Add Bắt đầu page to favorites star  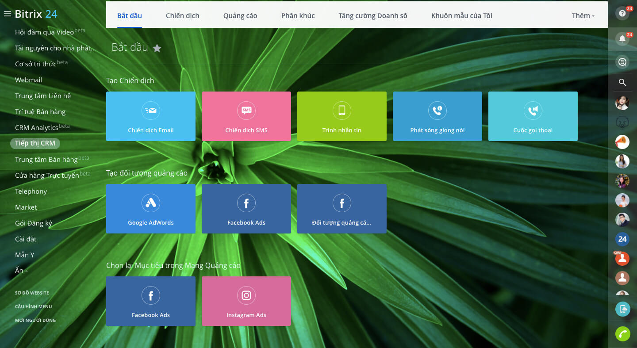(157, 48)
